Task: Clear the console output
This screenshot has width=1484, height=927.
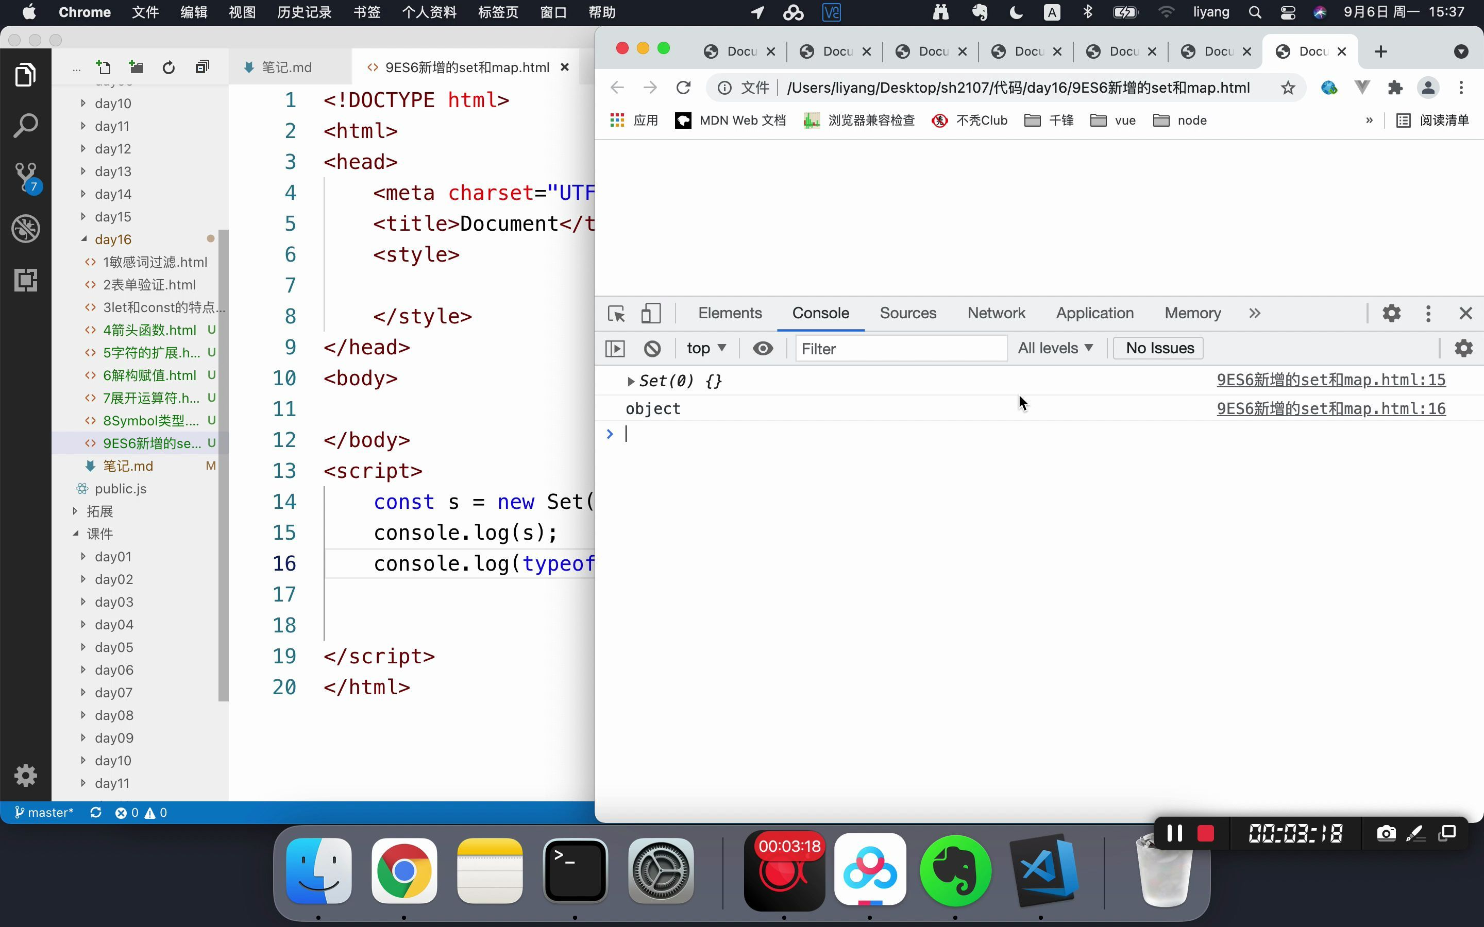Action: [652, 348]
